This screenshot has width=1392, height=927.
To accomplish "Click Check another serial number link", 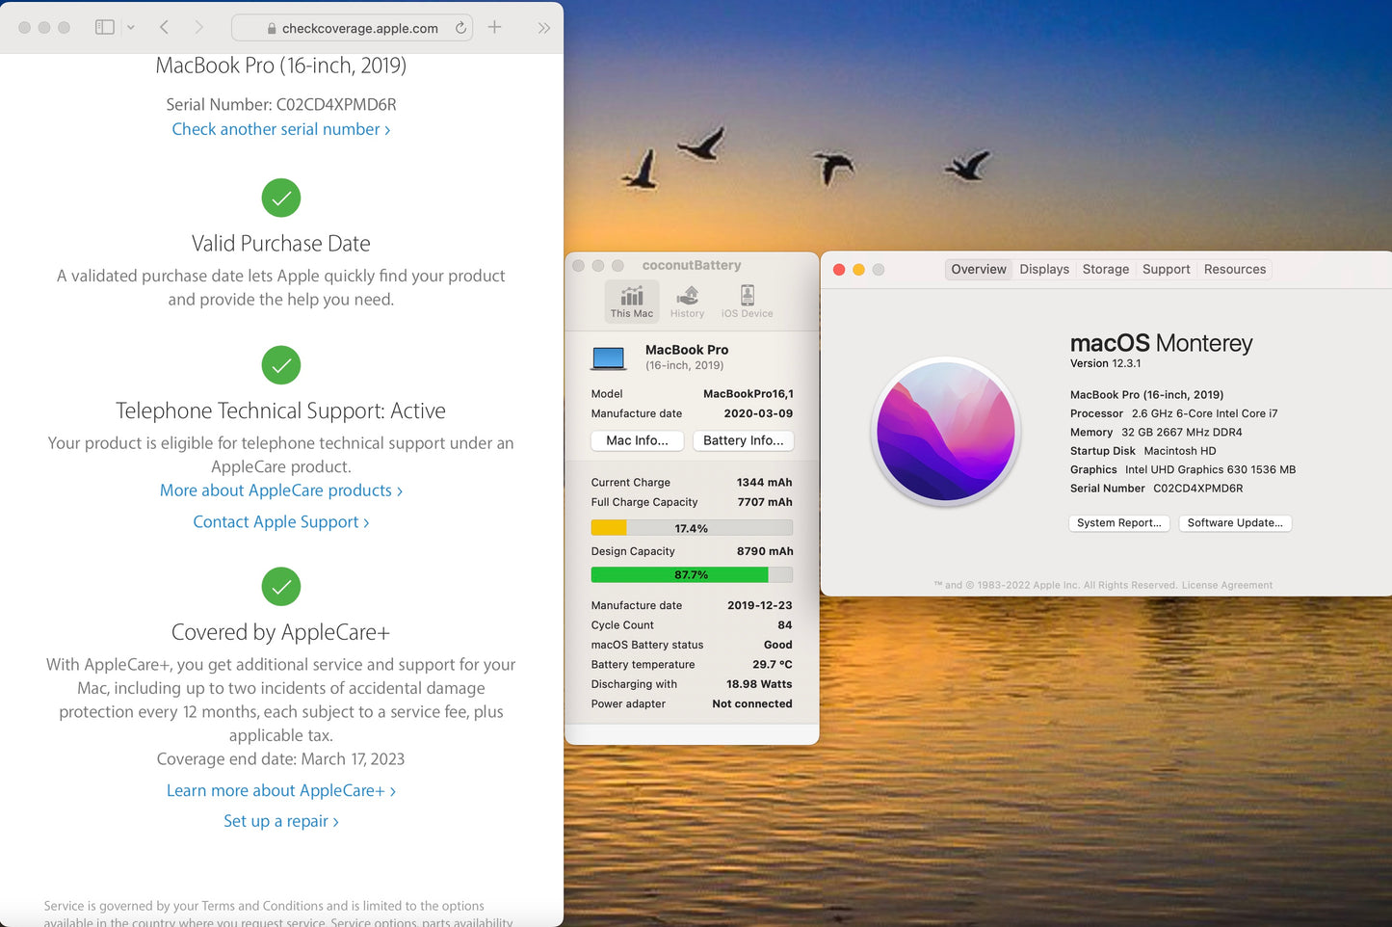I will pyautogui.click(x=280, y=129).
